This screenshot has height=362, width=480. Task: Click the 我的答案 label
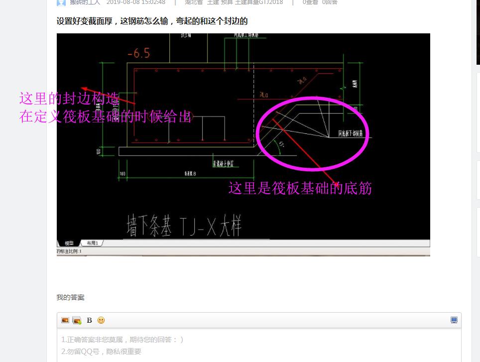(x=70, y=297)
